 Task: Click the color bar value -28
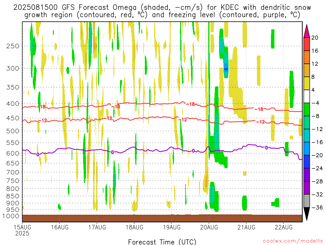click(317, 182)
